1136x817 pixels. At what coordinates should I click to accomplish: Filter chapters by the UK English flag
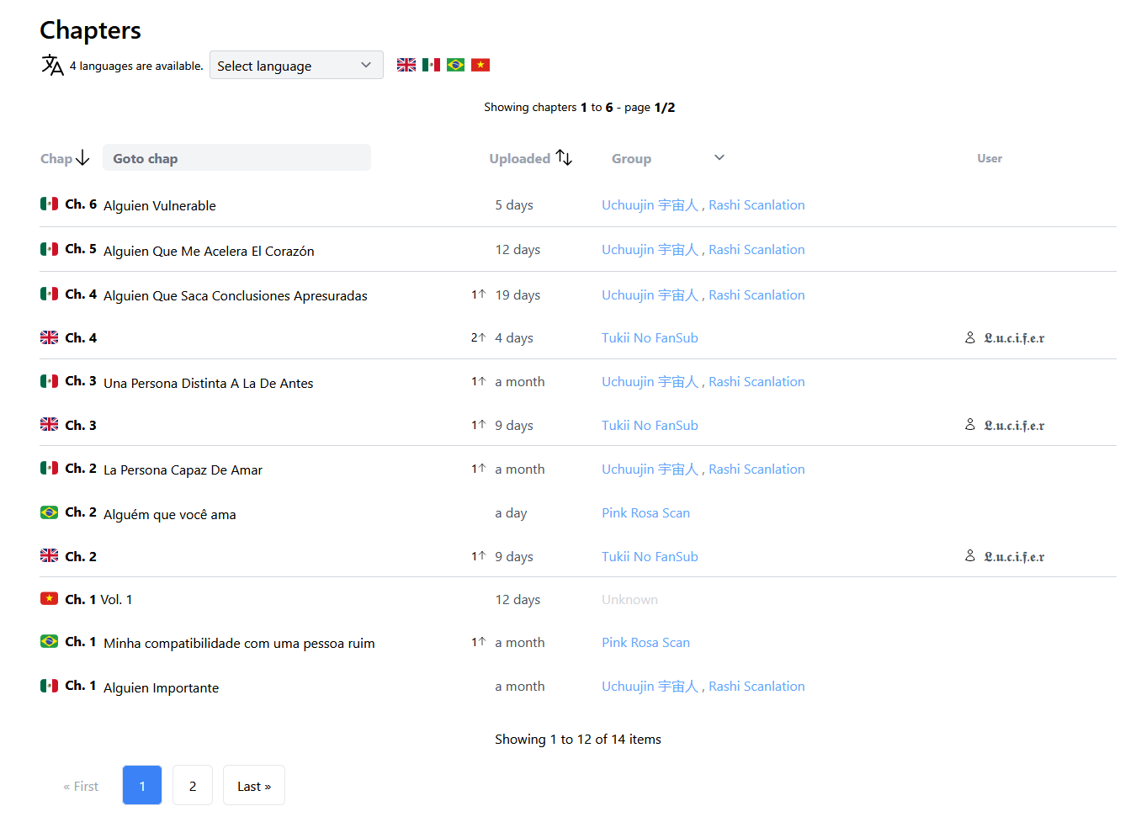[x=406, y=65]
